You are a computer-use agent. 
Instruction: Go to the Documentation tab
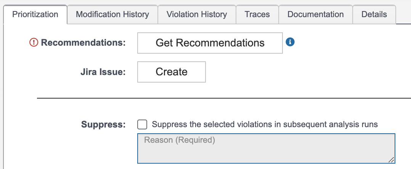click(x=316, y=14)
